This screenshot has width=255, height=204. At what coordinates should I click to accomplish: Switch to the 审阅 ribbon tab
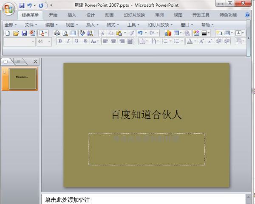click(x=159, y=15)
